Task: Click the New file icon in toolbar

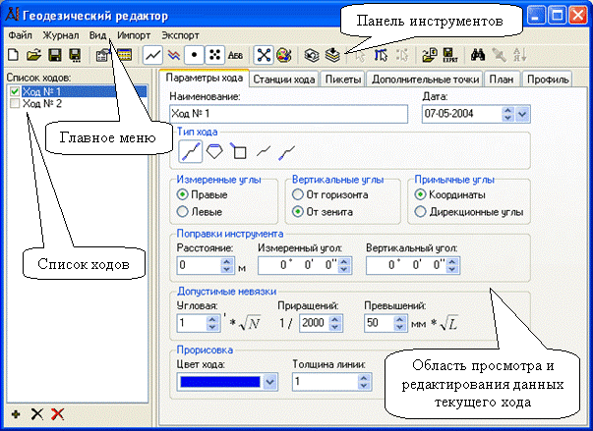Action: click(12, 56)
